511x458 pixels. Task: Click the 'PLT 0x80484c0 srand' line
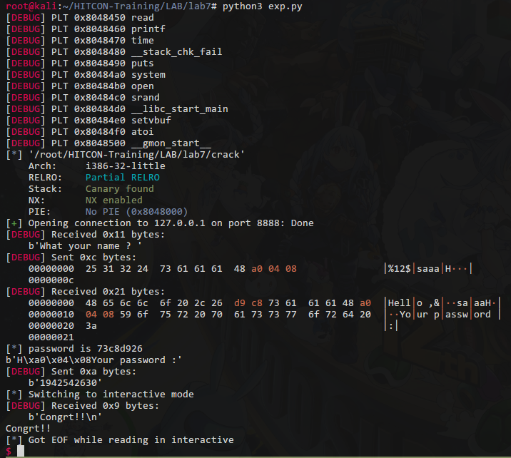(83, 98)
